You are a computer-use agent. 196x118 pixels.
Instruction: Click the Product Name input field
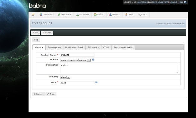(x=77, y=55)
